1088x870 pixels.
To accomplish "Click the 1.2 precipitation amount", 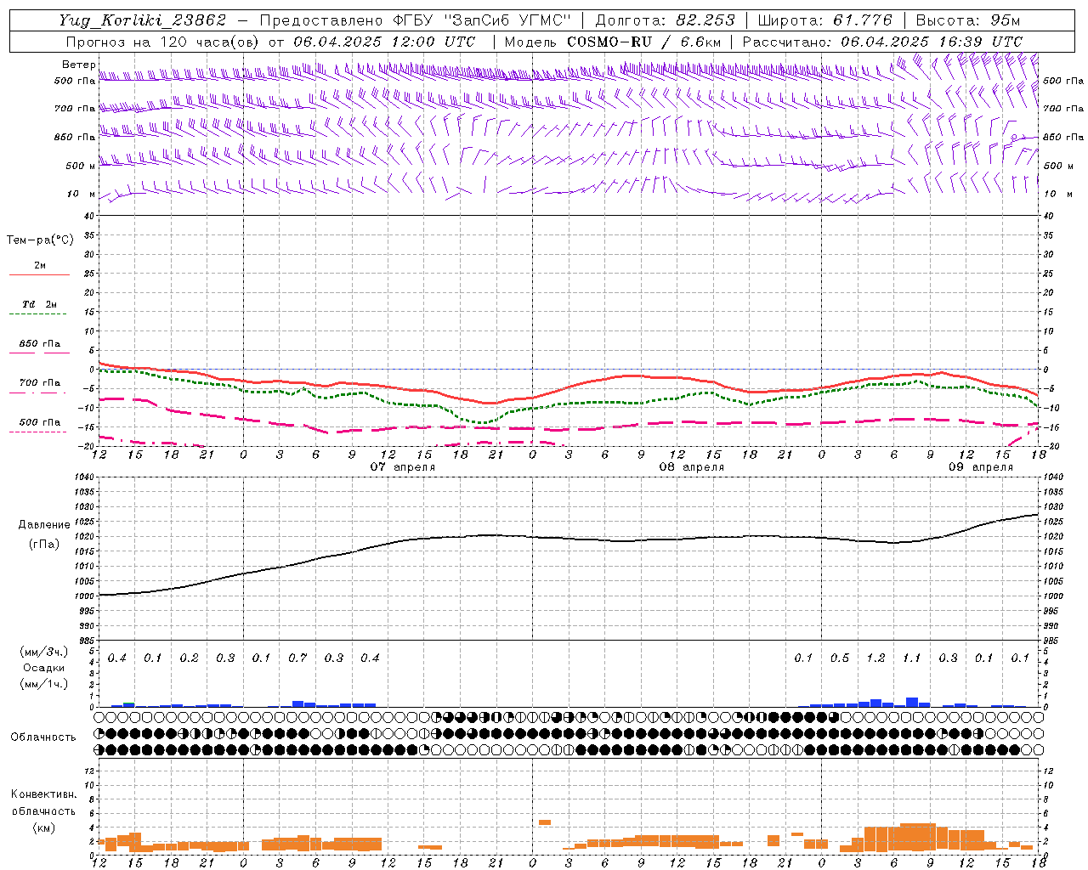I will tap(875, 658).
